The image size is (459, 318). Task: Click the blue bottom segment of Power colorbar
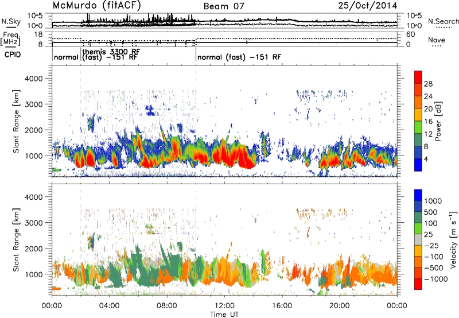pyautogui.click(x=418, y=165)
